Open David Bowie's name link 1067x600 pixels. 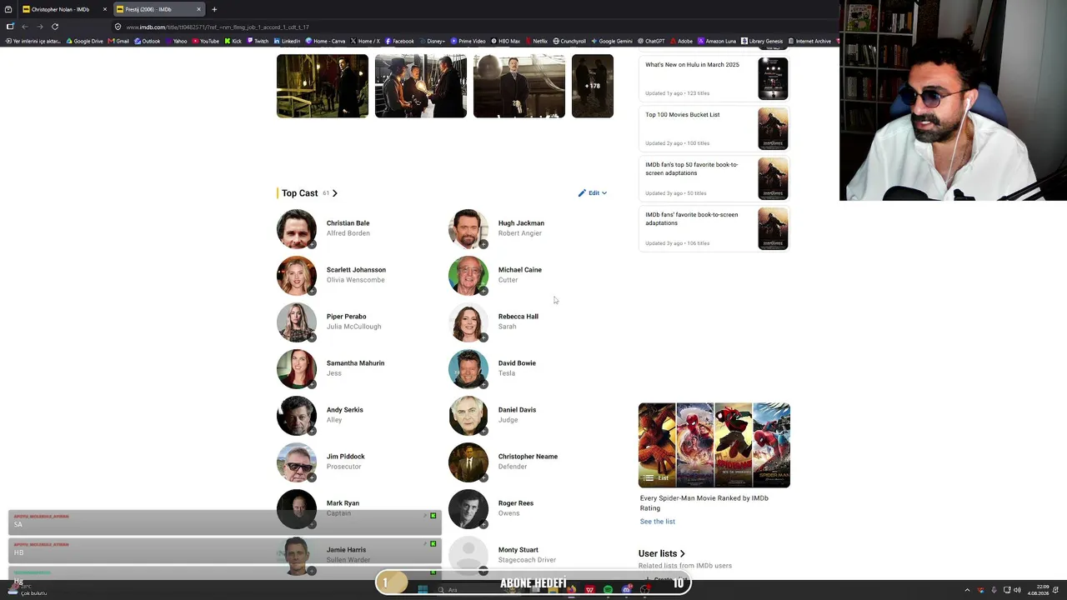(517, 363)
